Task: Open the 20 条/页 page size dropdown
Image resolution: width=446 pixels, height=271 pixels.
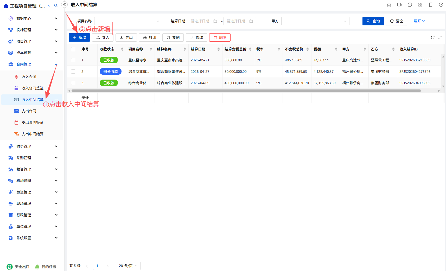Action: pos(128,266)
